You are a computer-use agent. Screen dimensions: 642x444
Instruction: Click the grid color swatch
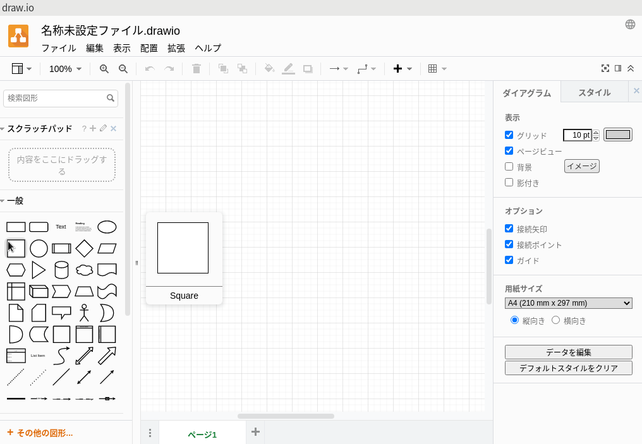(618, 135)
